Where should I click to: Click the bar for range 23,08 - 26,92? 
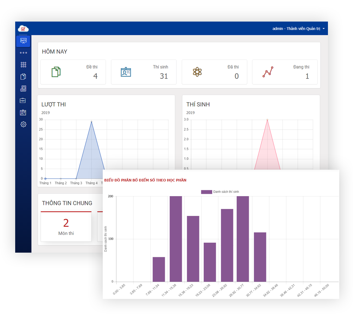click(227, 245)
